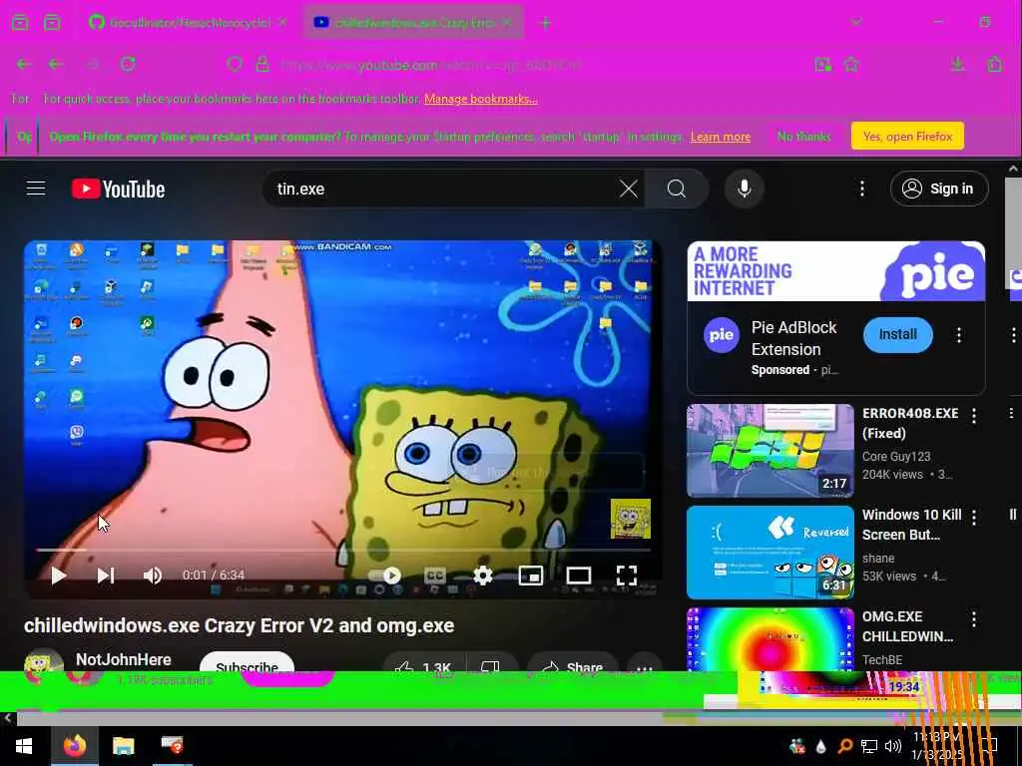Subscribe to the NotJohnHere channel
This screenshot has height=766, width=1022.
pyautogui.click(x=247, y=662)
